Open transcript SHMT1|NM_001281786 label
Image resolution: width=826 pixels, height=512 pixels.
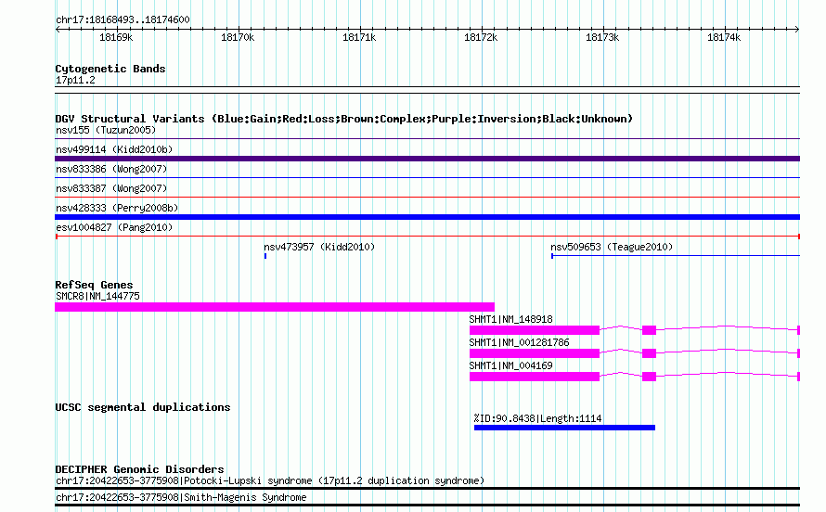(520, 342)
